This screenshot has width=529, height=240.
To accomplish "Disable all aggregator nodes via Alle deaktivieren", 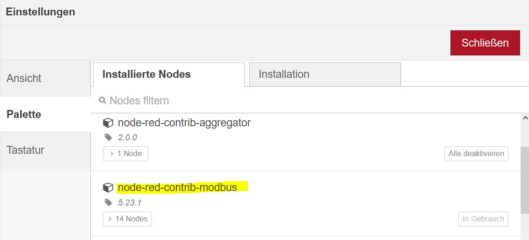I will (x=476, y=154).
